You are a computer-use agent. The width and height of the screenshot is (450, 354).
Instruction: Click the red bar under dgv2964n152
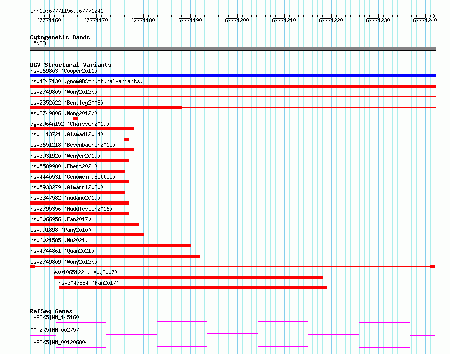(x=82, y=129)
